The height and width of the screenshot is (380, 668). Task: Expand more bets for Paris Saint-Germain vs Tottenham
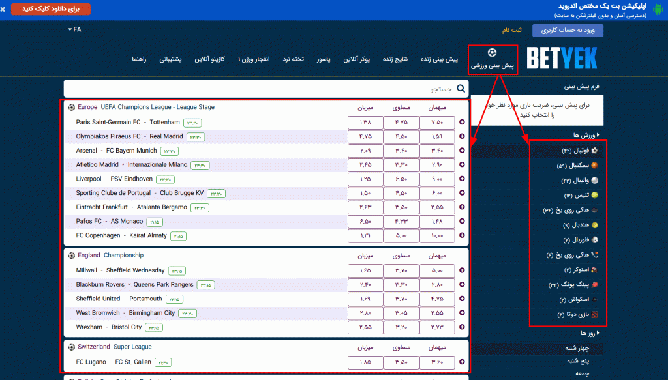462,123
